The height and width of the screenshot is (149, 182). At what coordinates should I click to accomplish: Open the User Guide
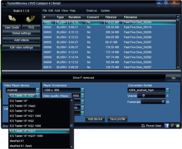coord(12,27)
